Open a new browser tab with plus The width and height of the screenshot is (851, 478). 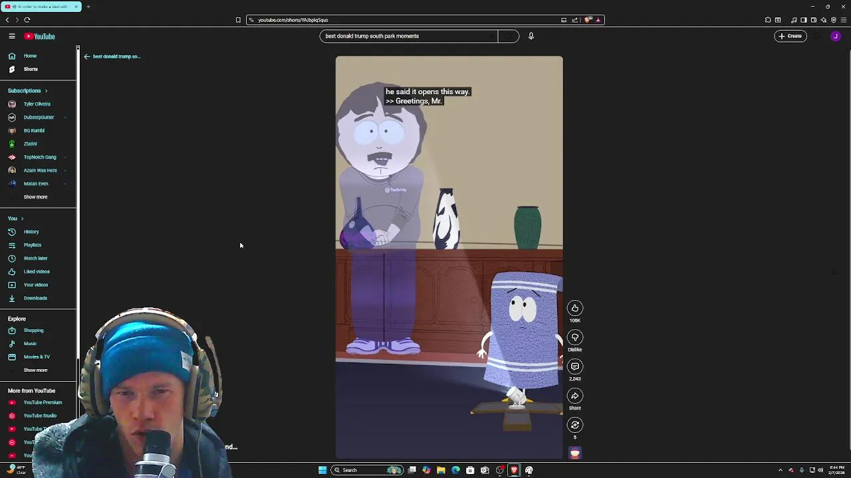pos(88,7)
